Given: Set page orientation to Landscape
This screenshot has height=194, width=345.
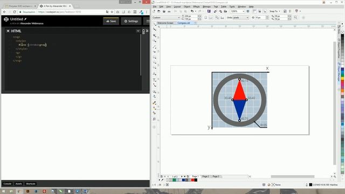Looking at the screenshot, I should point(211,18).
